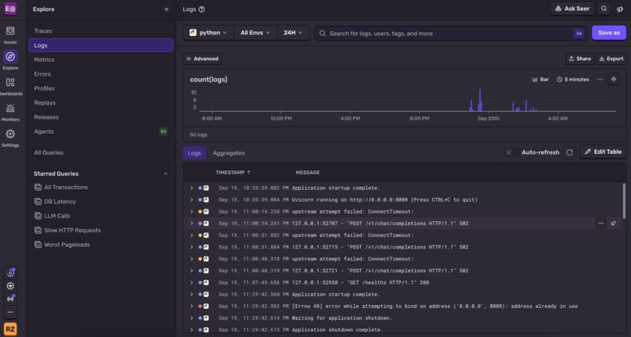The width and height of the screenshot is (631, 337).
Task: Open the python project dropdown
Action: pyautogui.click(x=208, y=33)
